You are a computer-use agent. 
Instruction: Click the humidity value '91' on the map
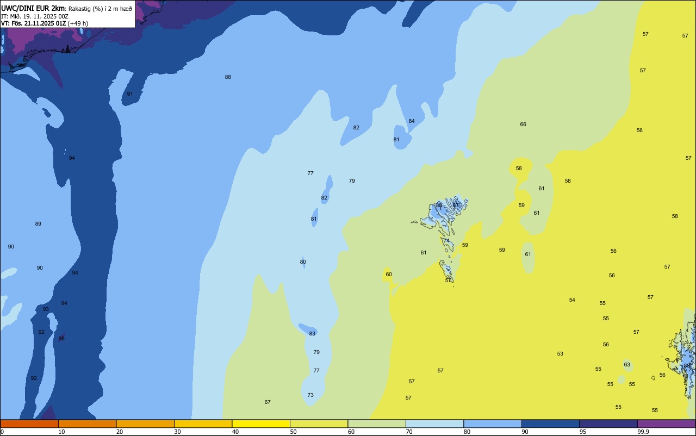[x=130, y=94]
